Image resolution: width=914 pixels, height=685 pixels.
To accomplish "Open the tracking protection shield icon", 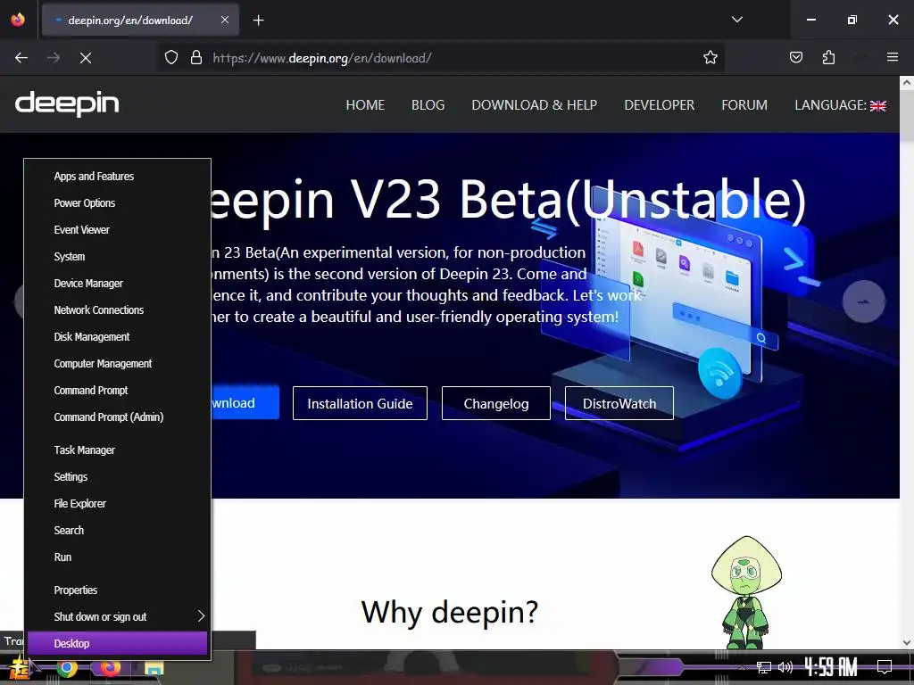I will pyautogui.click(x=170, y=58).
